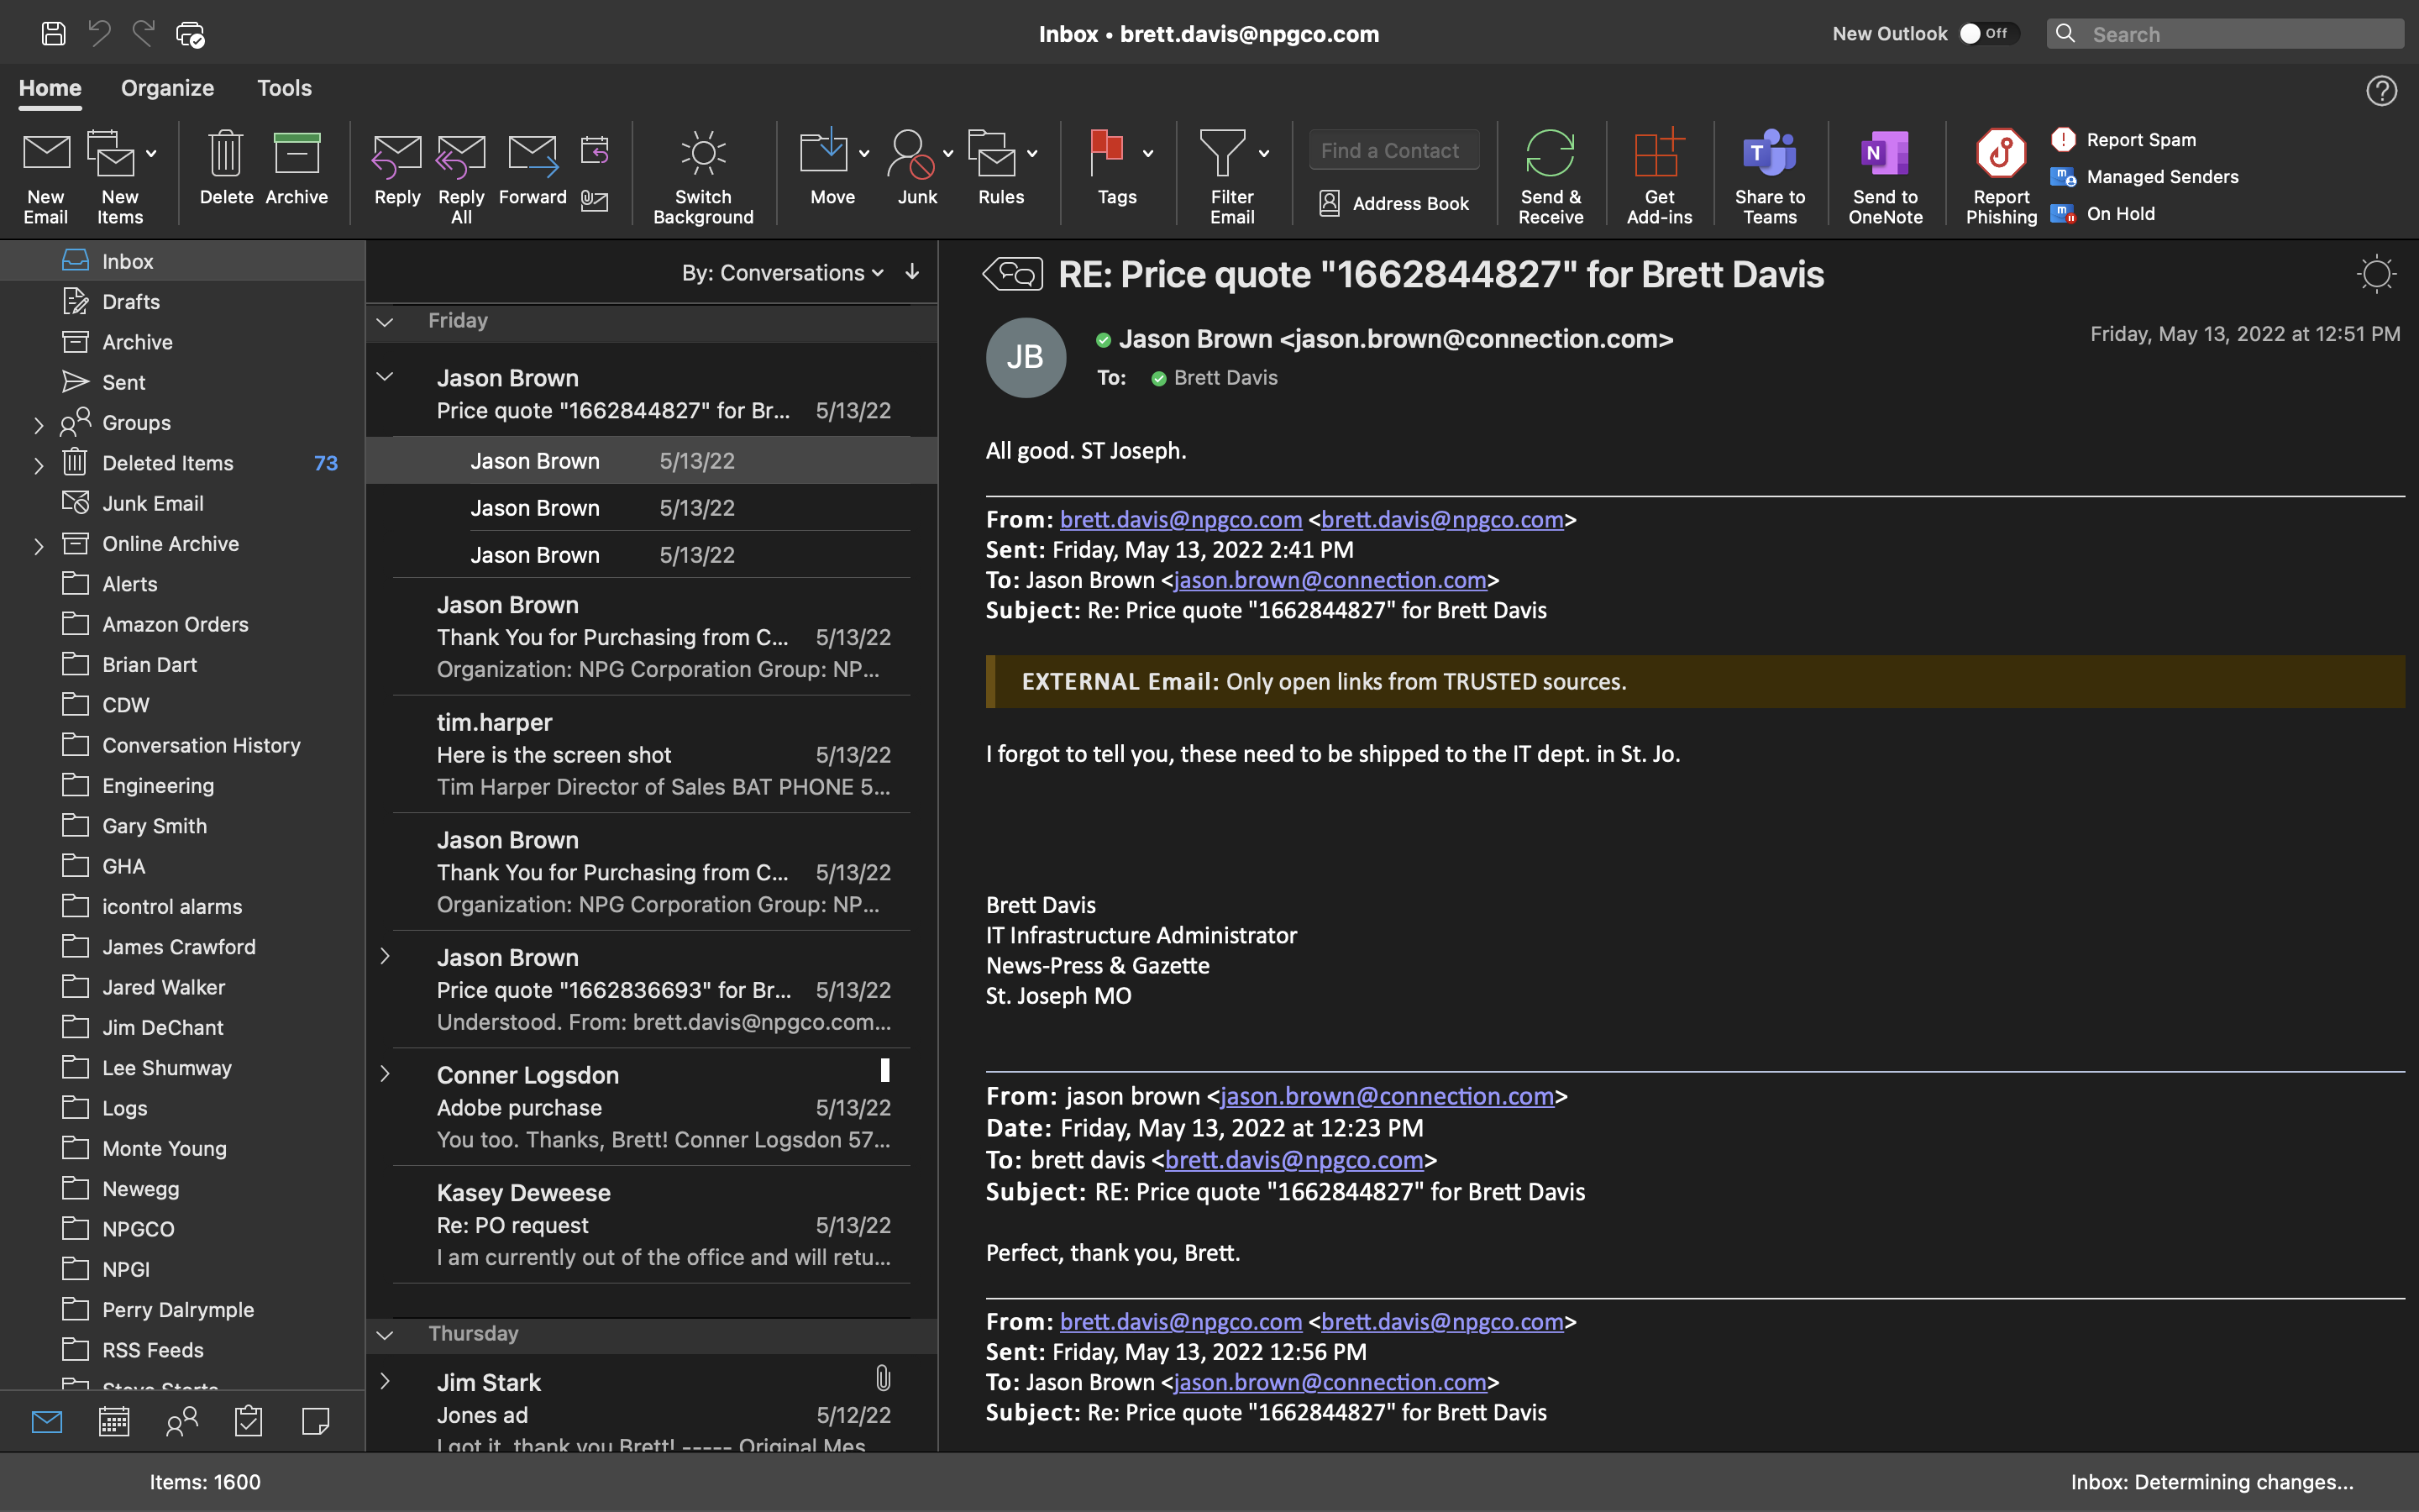Click the Delete trash icon in the ribbon
Image resolution: width=2419 pixels, height=1512 pixels.
coord(226,153)
